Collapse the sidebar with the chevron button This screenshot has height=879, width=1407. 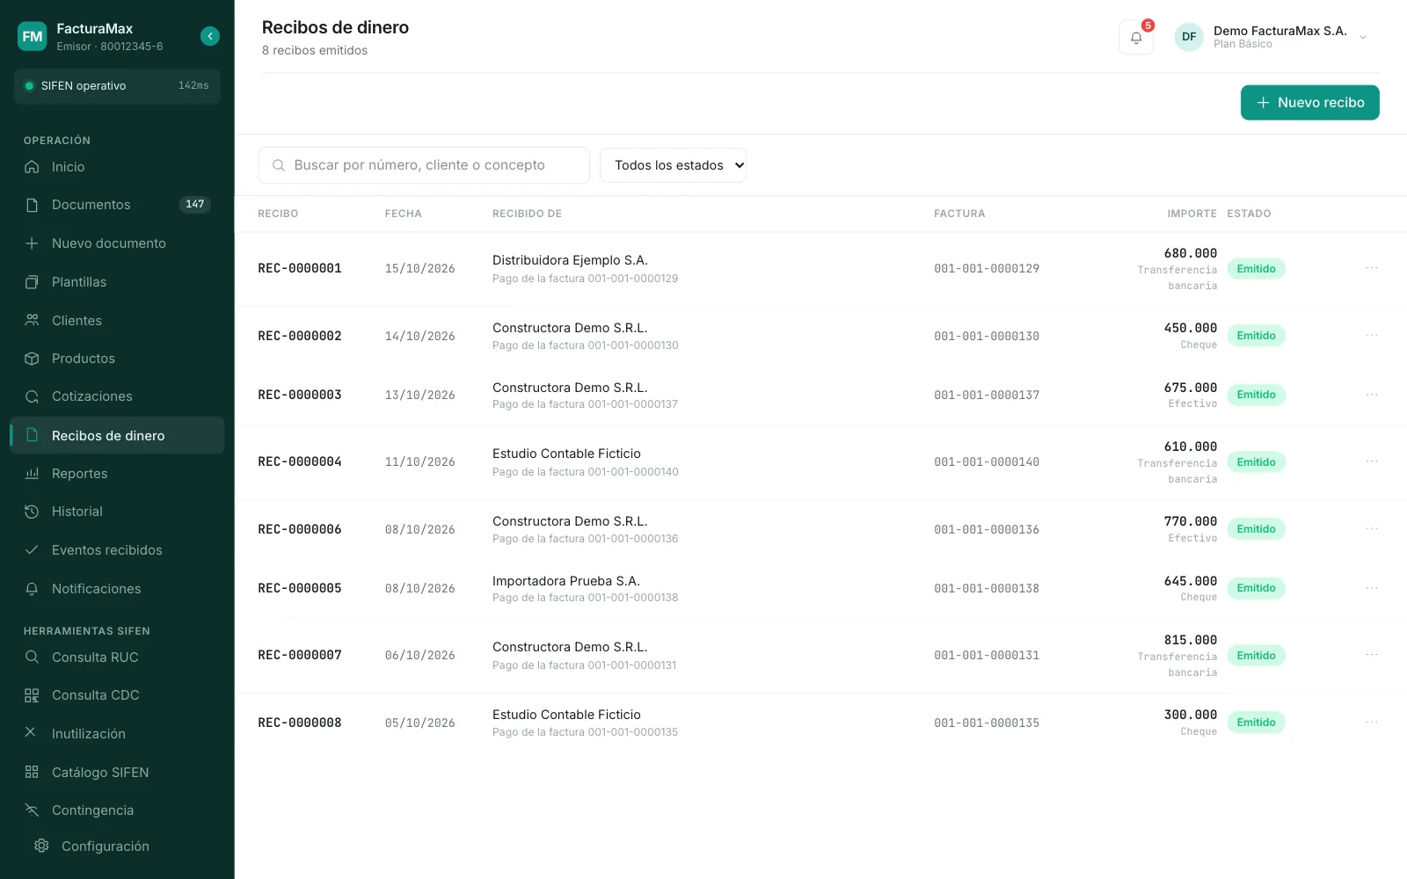tap(210, 36)
